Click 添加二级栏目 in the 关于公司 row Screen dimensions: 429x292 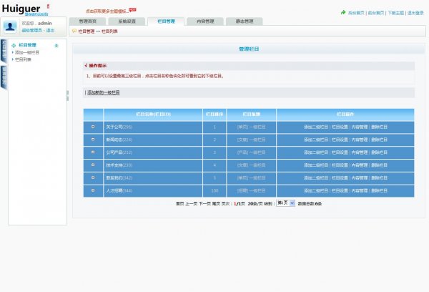point(316,127)
